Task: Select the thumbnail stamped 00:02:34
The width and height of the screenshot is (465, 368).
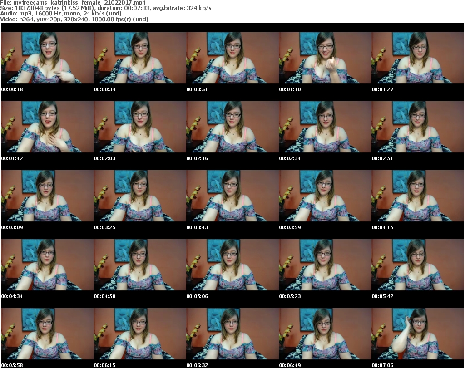Action: coord(325,127)
